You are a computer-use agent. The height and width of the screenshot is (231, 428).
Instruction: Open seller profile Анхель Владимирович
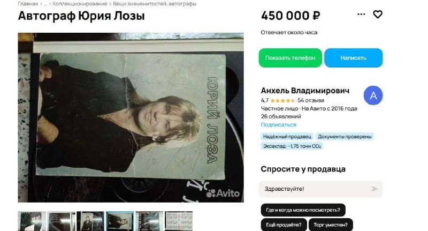(305, 91)
